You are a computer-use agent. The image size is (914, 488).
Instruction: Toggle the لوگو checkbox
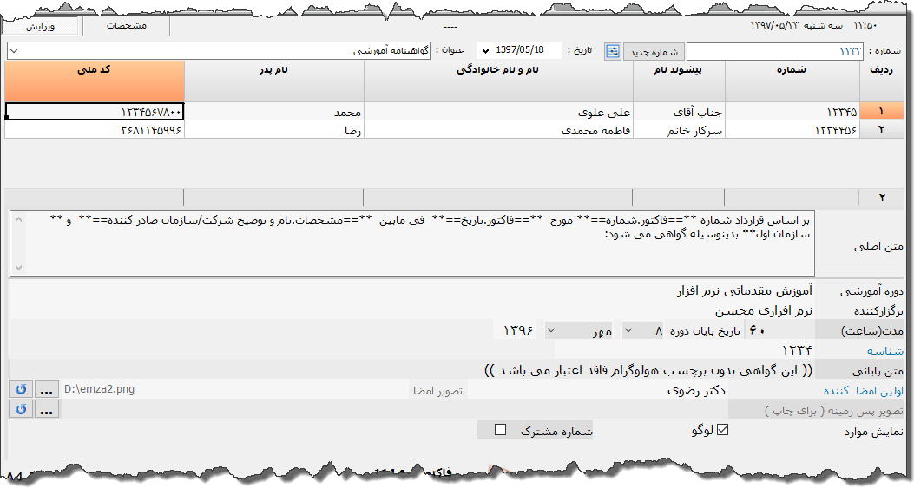pyautogui.click(x=723, y=430)
